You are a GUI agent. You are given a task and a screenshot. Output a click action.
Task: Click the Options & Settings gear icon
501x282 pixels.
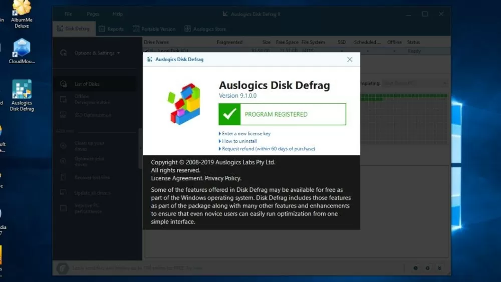[64, 53]
